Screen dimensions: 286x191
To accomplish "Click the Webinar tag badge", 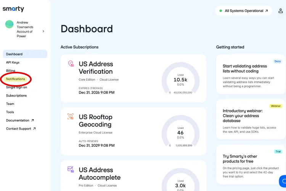I will [276, 106].
